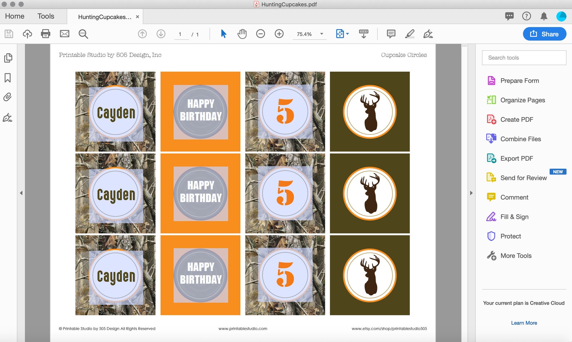Screen dimensions: 572x342
Task: Open signature panel in left sidebar
Action: tap(8, 117)
